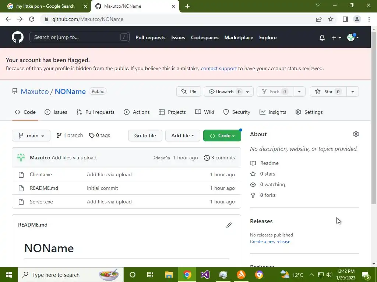The width and height of the screenshot is (377, 282).
Task: Open the Windows notification center
Action: tap(366, 275)
